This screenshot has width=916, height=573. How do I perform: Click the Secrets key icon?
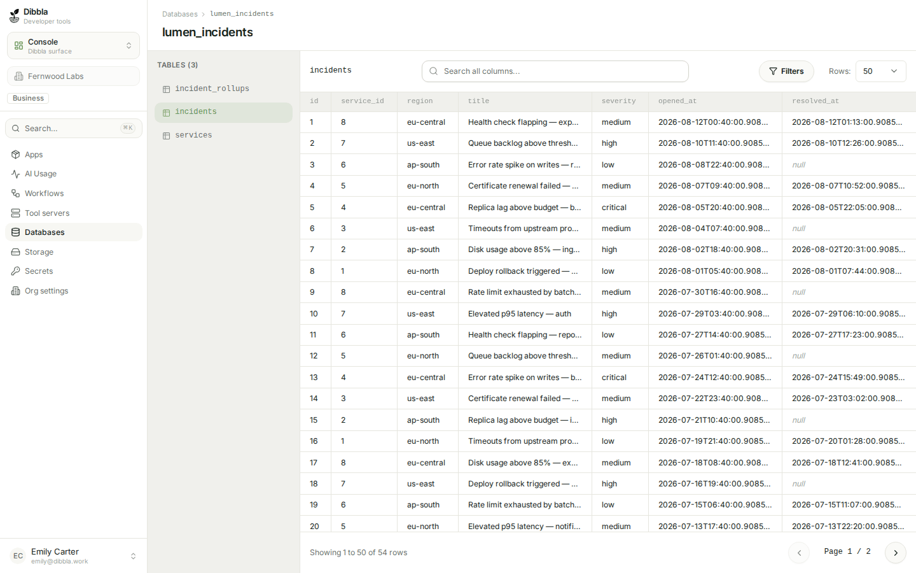click(x=16, y=271)
